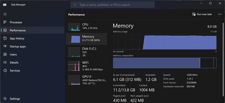Select the Memory 6.1/7.3 GB entry

pyautogui.click(x=86, y=39)
